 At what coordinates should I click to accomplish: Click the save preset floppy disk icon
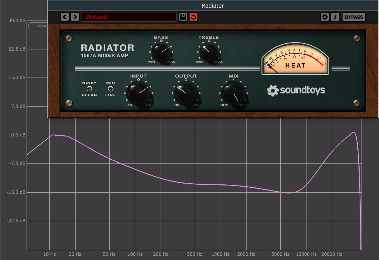(x=183, y=17)
